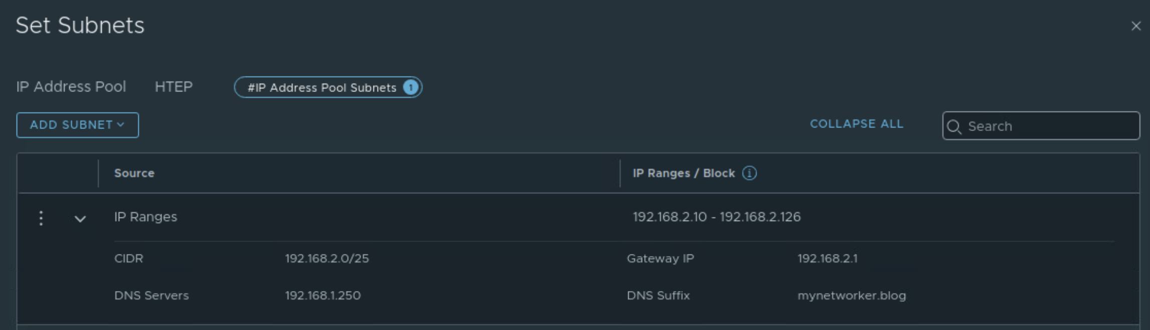Screen dimensions: 1150x330
Task: Open the ADD SUBNET dropdown
Action: tap(77, 125)
